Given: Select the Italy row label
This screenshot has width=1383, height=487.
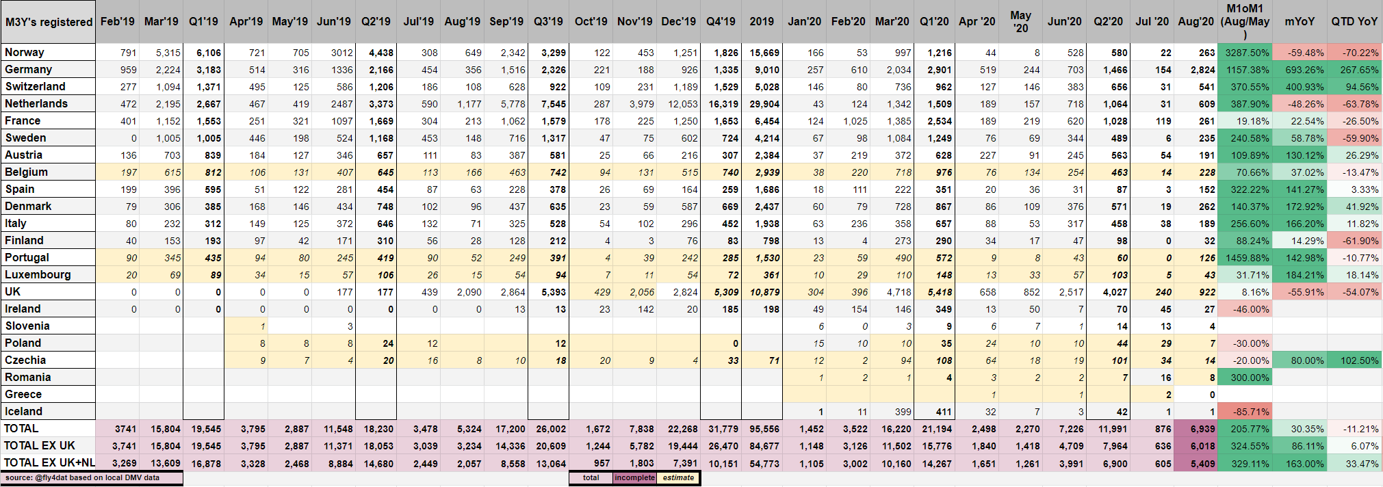Looking at the screenshot, I should click(x=48, y=223).
